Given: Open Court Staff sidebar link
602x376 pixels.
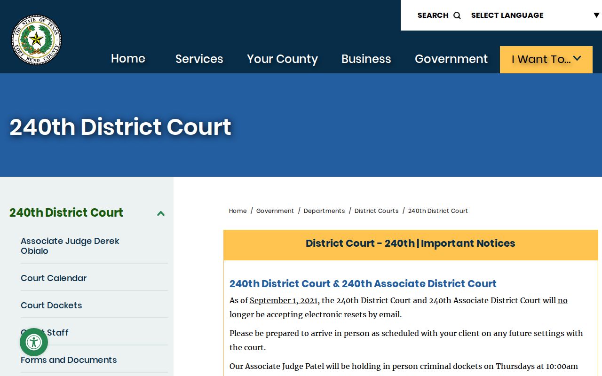Looking at the screenshot, I should point(45,333).
